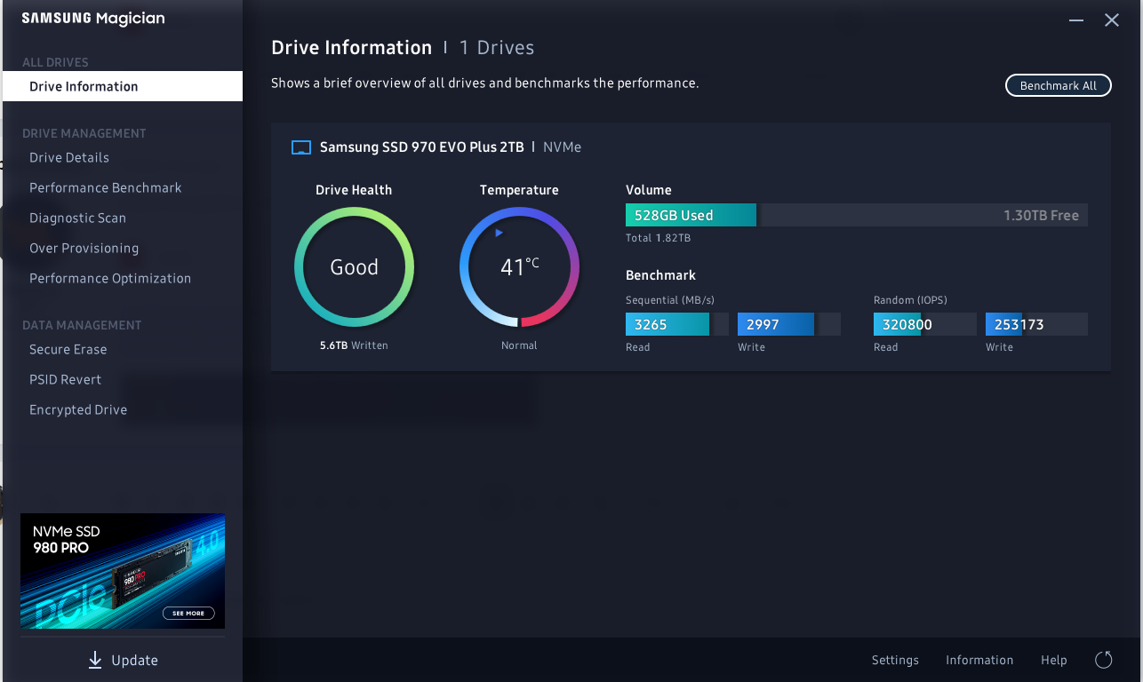
Task: Click the Benchmark All button
Action: [1059, 85]
